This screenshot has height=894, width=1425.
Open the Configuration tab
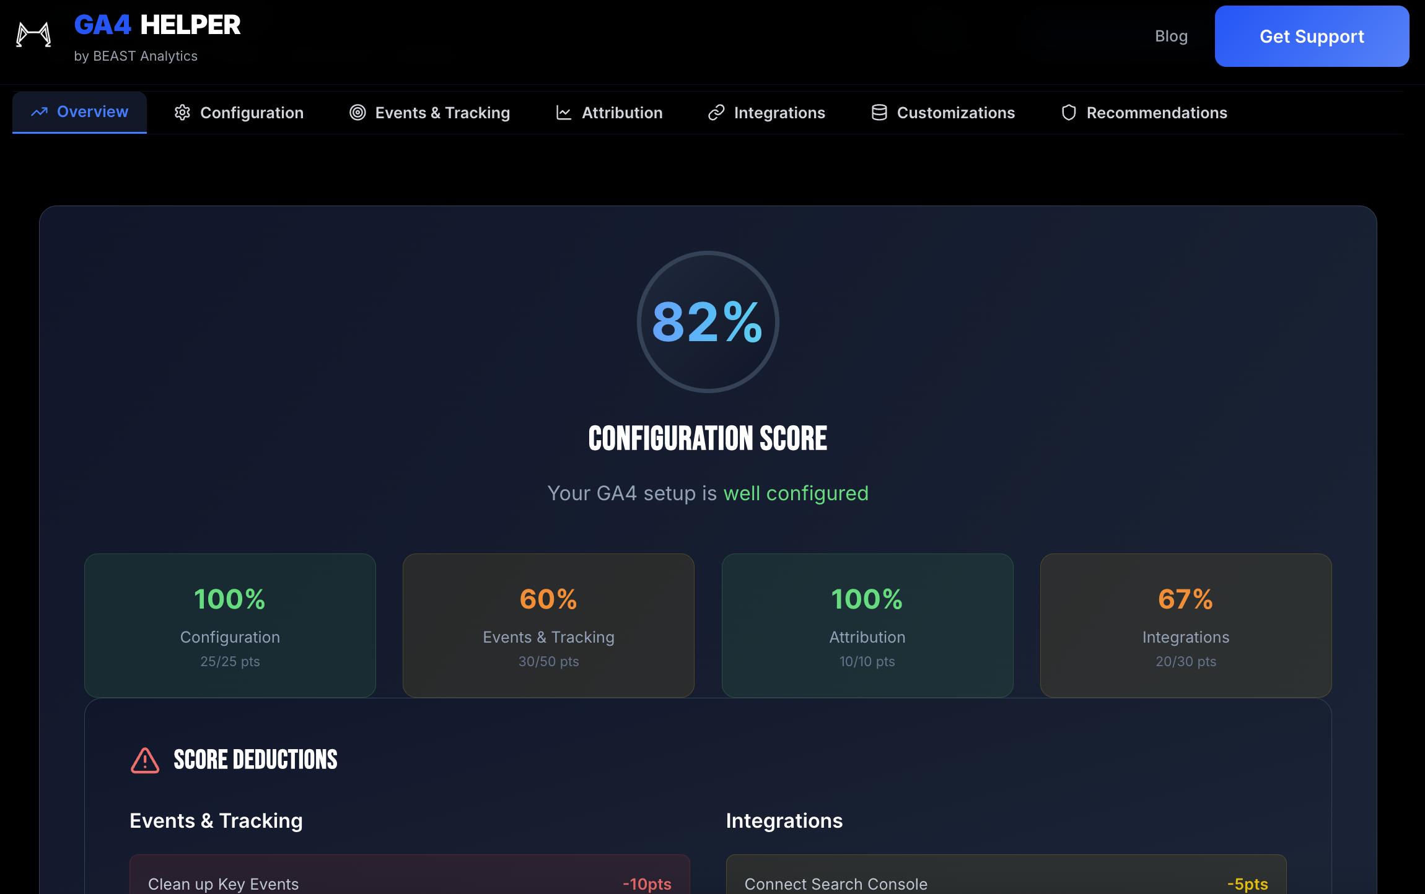coord(239,113)
